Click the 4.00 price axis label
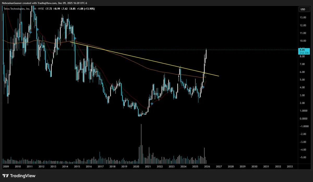 tap(302, 88)
